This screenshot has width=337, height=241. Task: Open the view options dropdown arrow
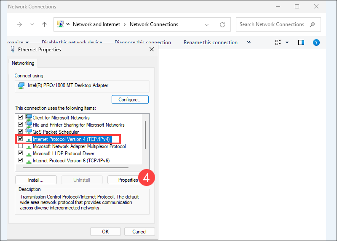(287, 42)
